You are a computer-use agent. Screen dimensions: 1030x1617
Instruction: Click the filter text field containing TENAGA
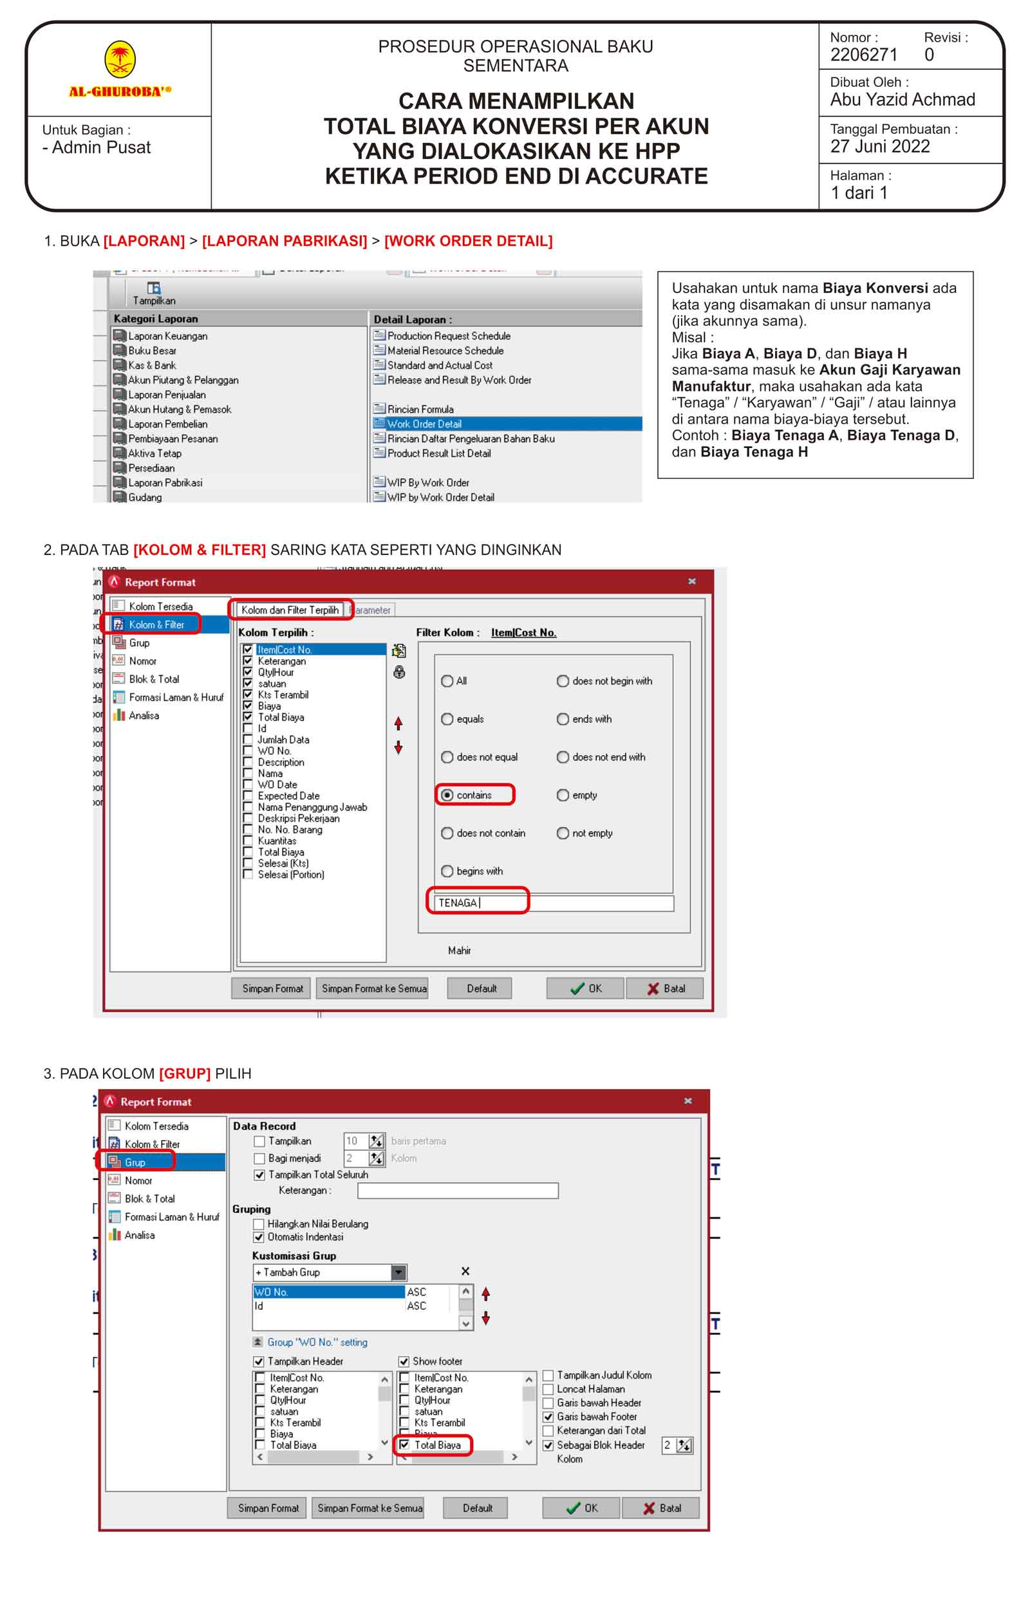(553, 902)
